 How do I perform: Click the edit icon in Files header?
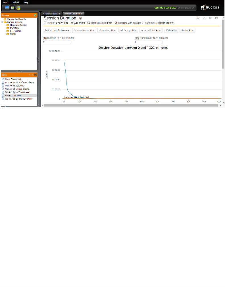33,75
